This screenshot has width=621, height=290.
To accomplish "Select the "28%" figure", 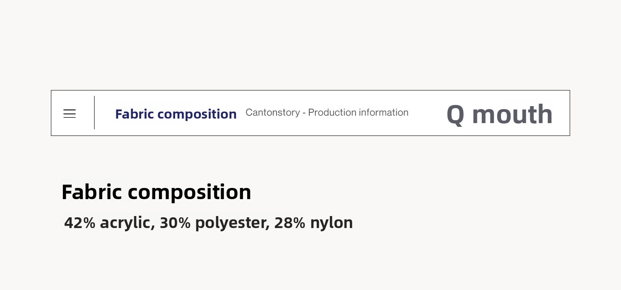I will pos(290,223).
